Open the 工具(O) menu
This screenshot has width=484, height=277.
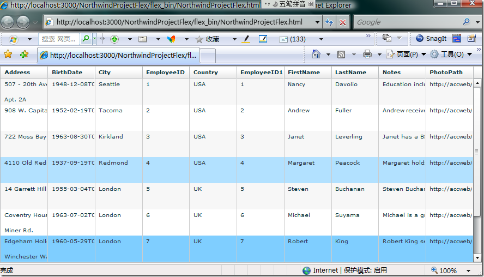[451, 55]
